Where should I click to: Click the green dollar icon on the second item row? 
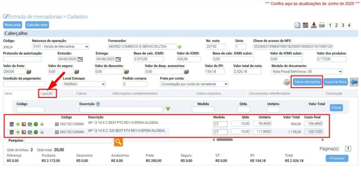point(36,132)
